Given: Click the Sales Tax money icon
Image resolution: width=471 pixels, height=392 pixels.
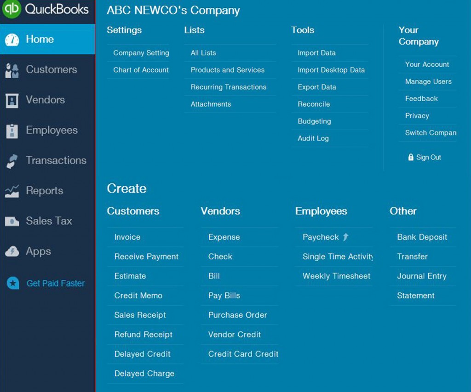Looking at the screenshot, I should click(12, 222).
